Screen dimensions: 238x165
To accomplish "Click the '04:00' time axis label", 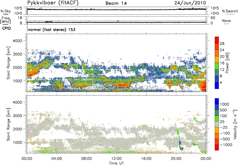I will [57, 159].
